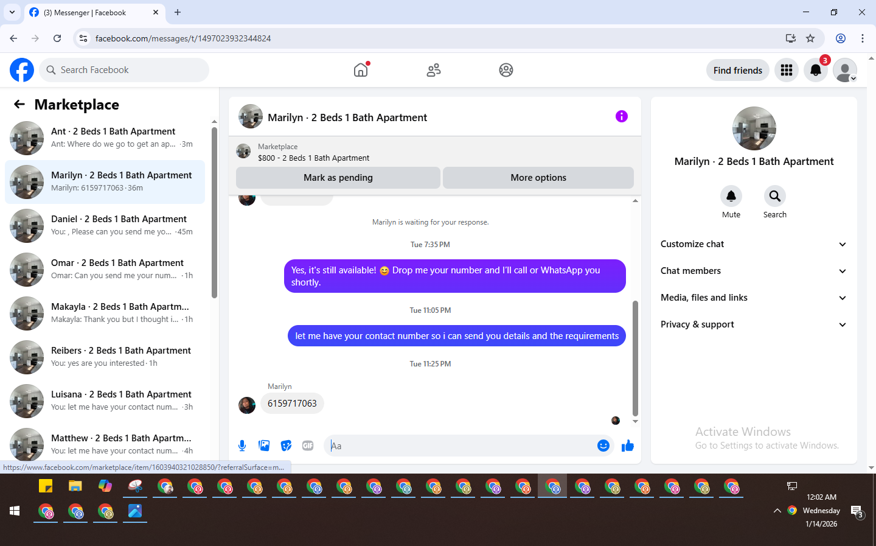Open the emoji picker in message box
The image size is (876, 546).
(x=603, y=446)
